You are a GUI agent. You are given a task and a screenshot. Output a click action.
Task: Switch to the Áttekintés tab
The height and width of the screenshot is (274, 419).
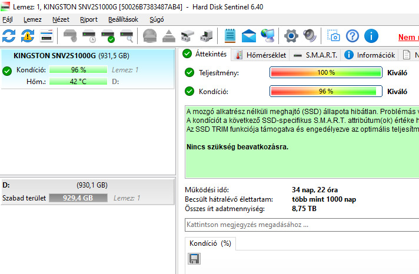[x=205, y=54]
